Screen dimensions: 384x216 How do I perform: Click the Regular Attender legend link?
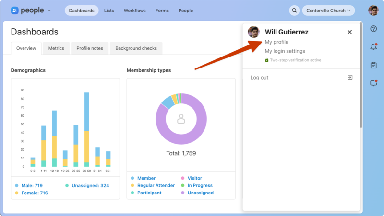point(156,185)
